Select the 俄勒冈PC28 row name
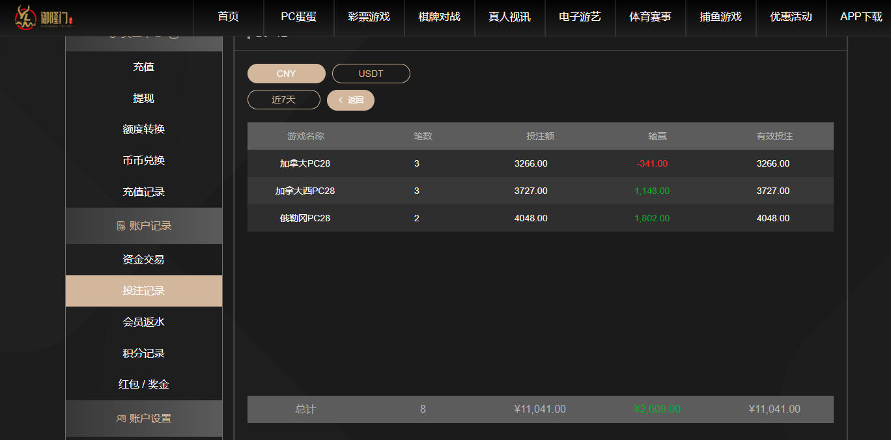 tap(305, 218)
